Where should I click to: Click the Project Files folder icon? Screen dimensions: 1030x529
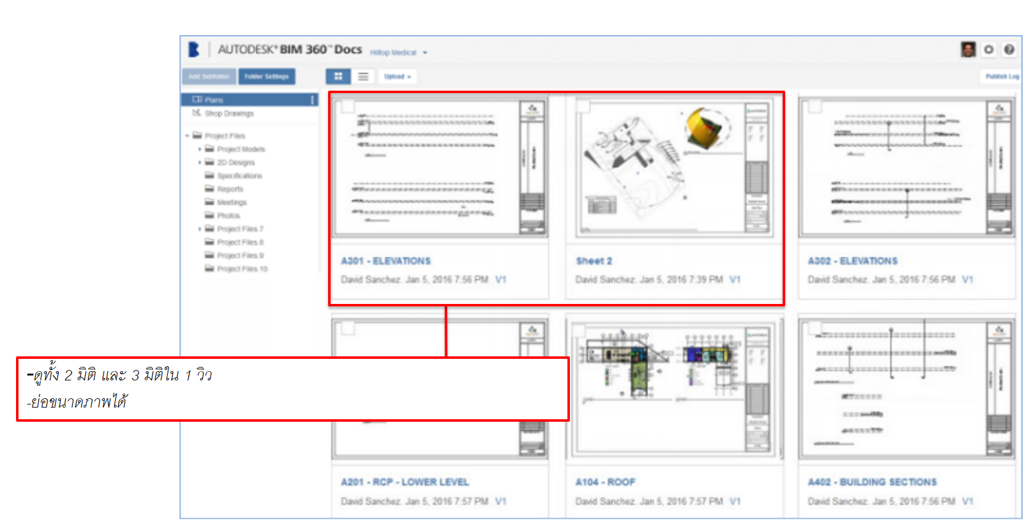(x=197, y=136)
